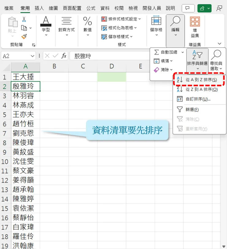Click the greyed 重新套用(Y) reapply item
This screenshot has height=249, width=227.
pyautogui.click(x=199, y=128)
